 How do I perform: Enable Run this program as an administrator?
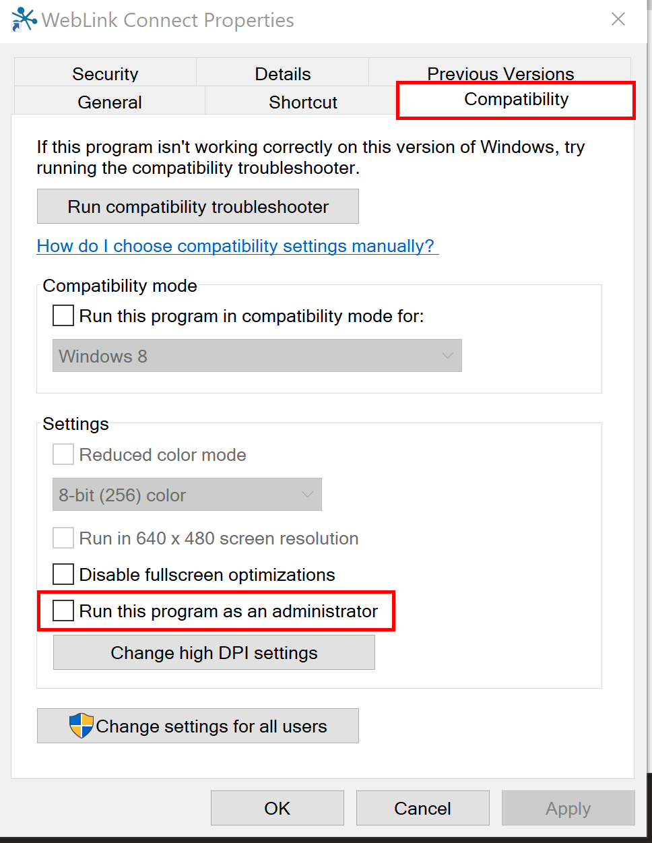pyautogui.click(x=63, y=611)
